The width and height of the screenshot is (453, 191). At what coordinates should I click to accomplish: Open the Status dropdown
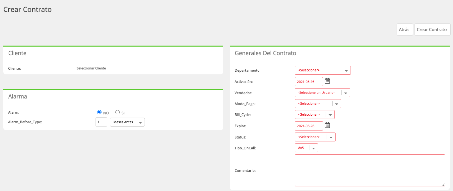click(x=315, y=137)
